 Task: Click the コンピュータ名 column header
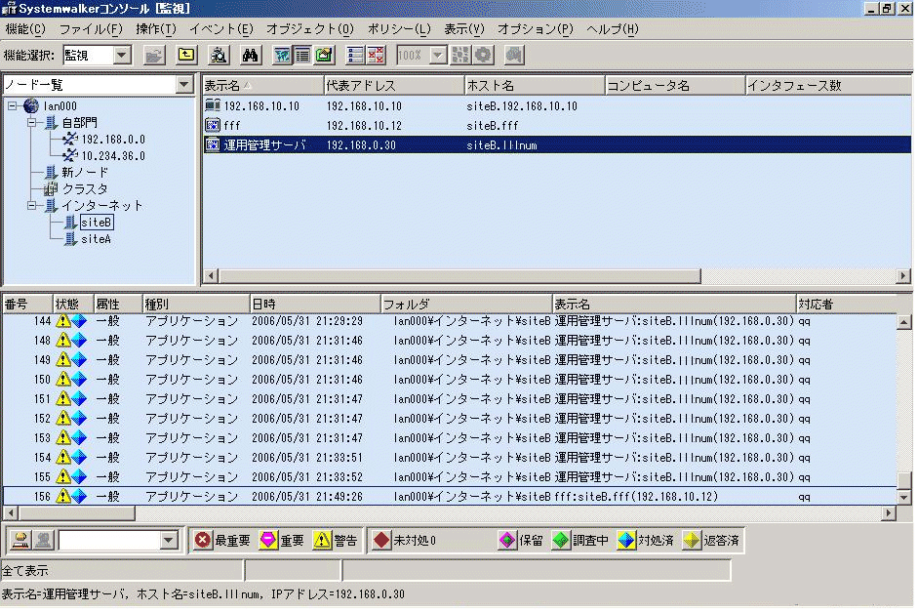(x=675, y=86)
